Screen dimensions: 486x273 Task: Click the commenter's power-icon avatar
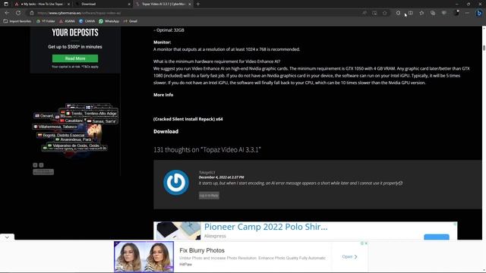click(x=176, y=183)
